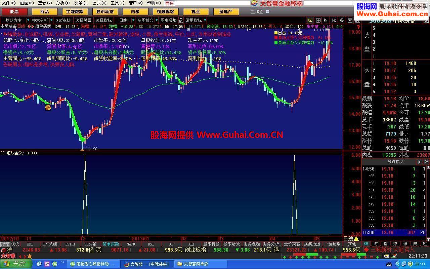The height and width of the screenshot is (269, 430).
Task: Click the F10资料 toolbar item
Action: pyautogui.click(x=63, y=20)
